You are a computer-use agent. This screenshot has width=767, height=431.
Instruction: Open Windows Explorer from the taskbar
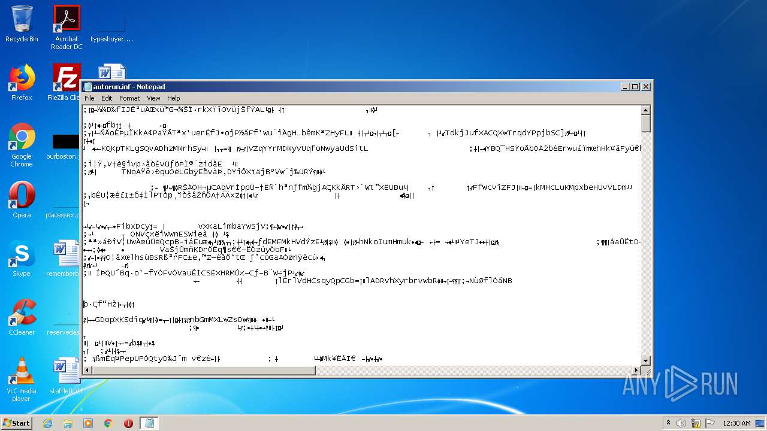click(x=68, y=423)
